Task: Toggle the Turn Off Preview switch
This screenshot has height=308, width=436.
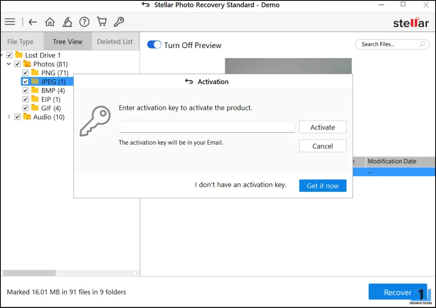Action: (x=154, y=45)
